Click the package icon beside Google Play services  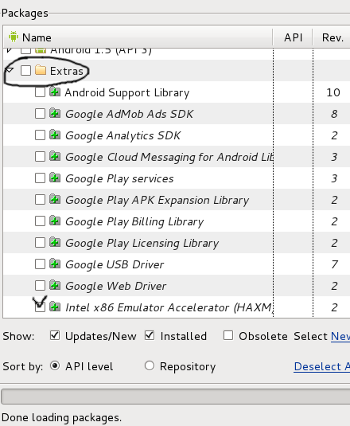[55, 178]
